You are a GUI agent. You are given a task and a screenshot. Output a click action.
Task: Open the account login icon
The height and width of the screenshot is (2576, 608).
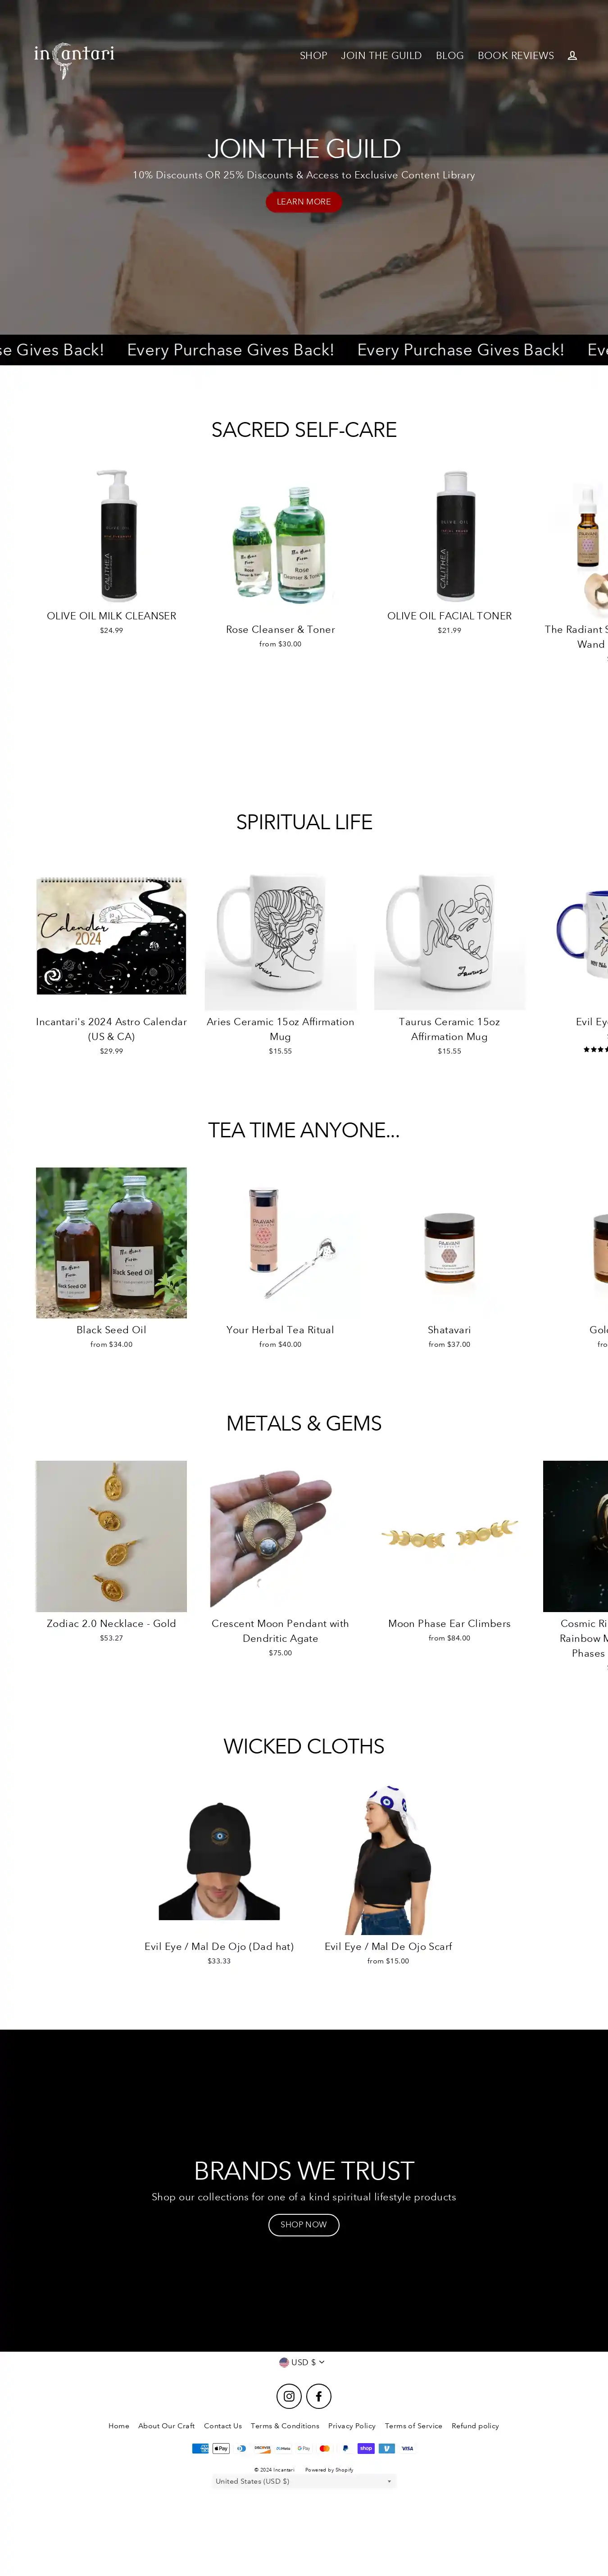click(x=572, y=56)
